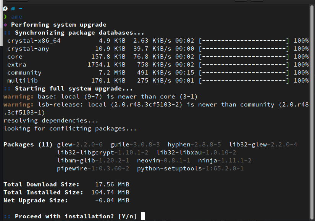
Task: Click the community progress bar
Action: click(x=244, y=73)
